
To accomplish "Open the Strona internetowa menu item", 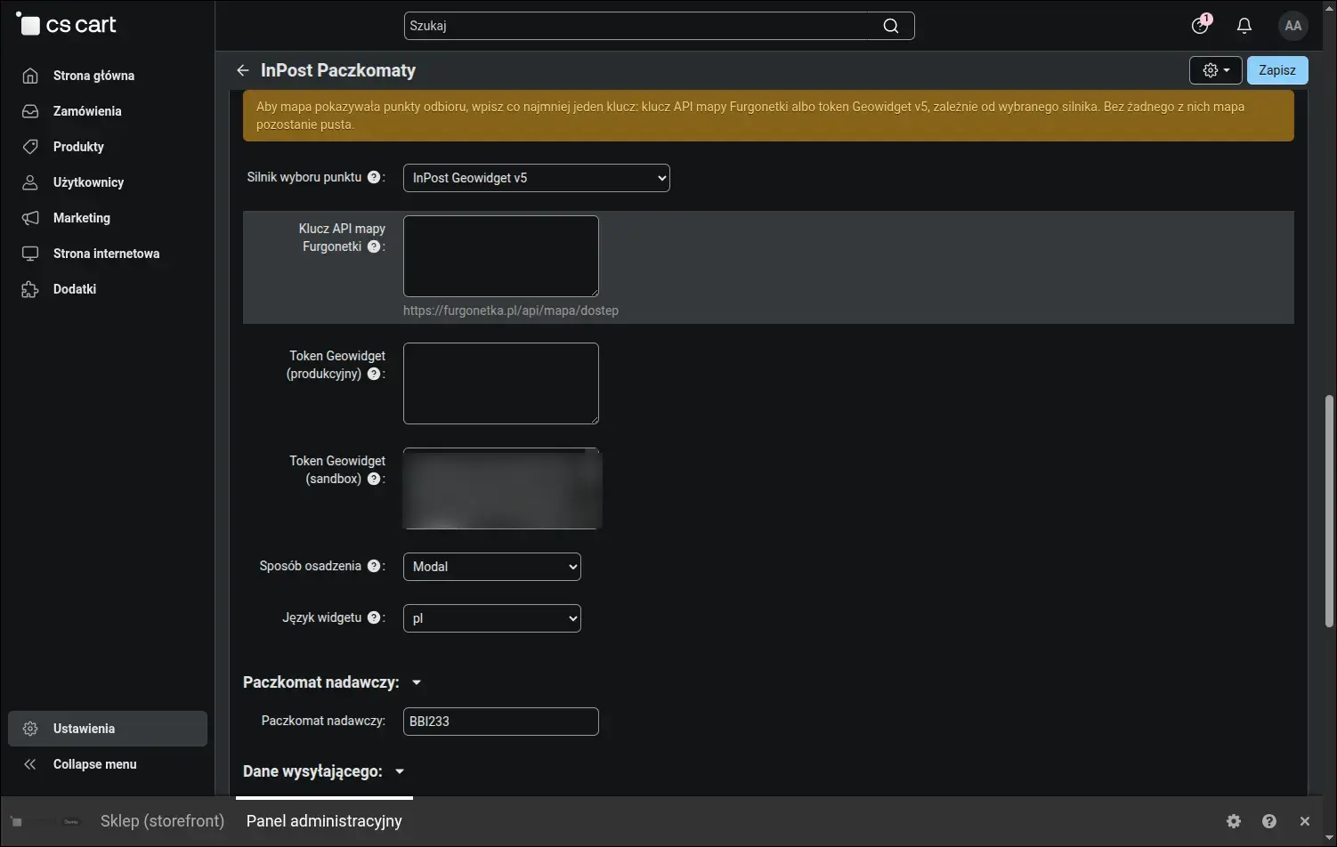I will [108, 254].
